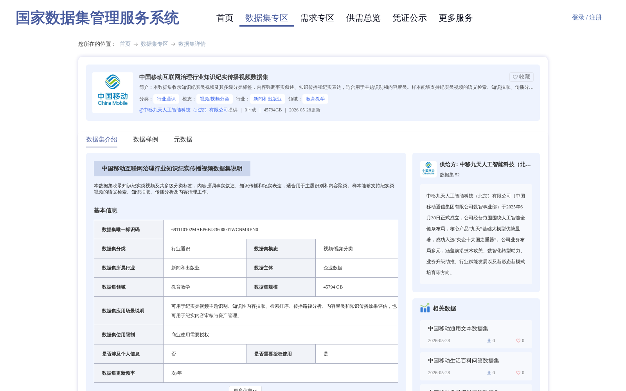Click the 教育教学 domain tag
The width and height of the screenshot is (626, 391).
coord(315,99)
